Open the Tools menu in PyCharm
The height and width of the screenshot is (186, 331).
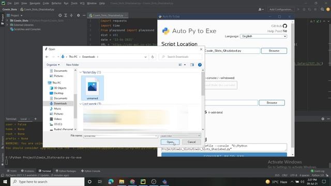click(74, 4)
